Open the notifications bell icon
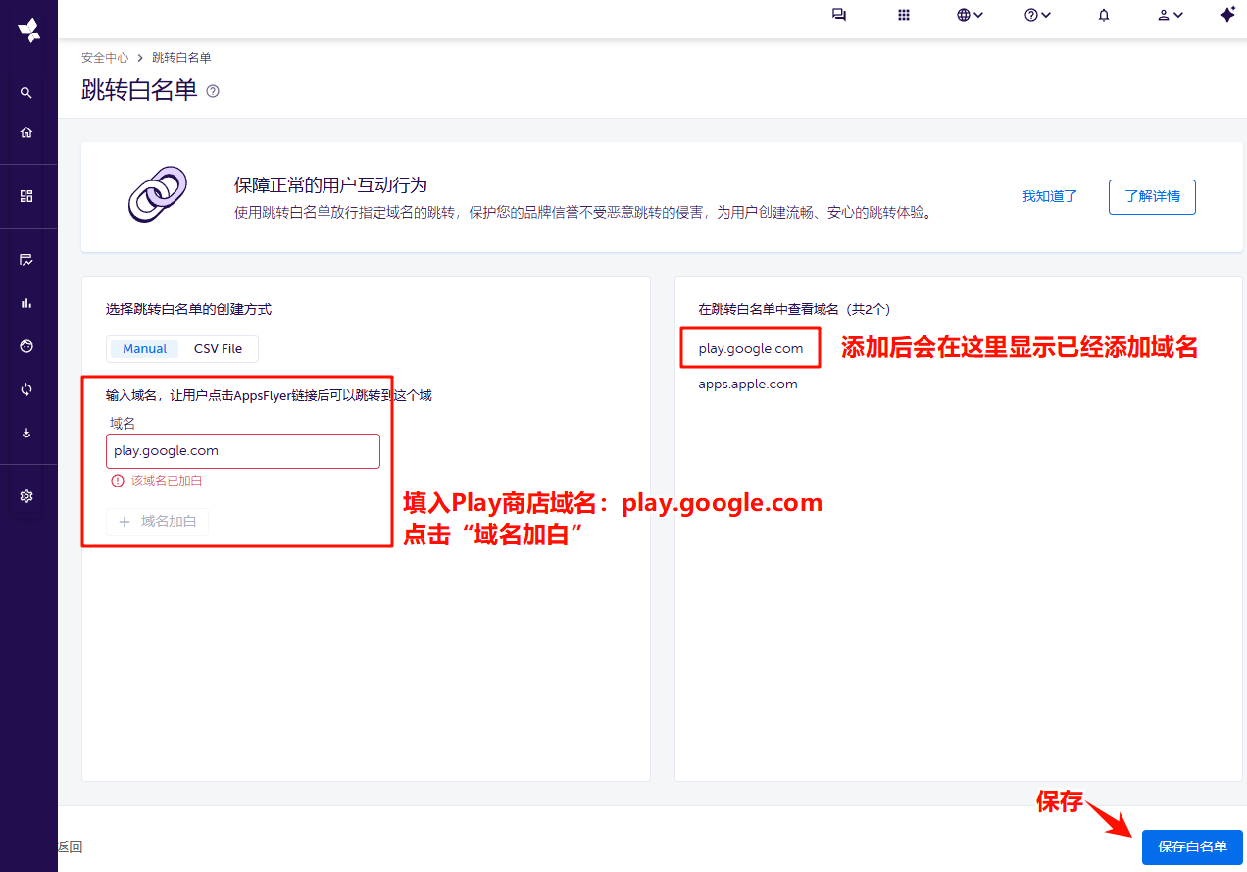The image size is (1247, 872). 1104,15
